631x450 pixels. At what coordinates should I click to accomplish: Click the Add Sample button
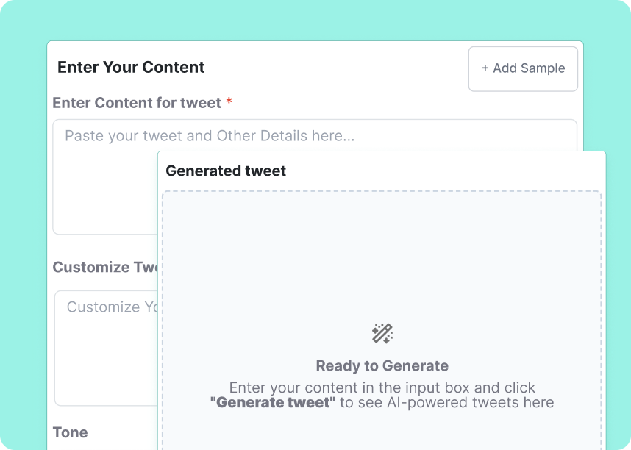523,68
